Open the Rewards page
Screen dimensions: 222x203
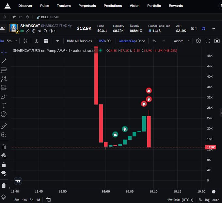point(176,6)
